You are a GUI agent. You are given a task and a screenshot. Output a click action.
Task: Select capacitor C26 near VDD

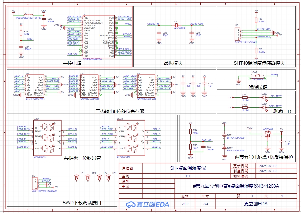click(x=44, y=19)
